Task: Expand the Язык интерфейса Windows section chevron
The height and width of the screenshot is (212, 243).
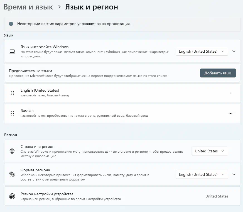Action: coord(234,51)
